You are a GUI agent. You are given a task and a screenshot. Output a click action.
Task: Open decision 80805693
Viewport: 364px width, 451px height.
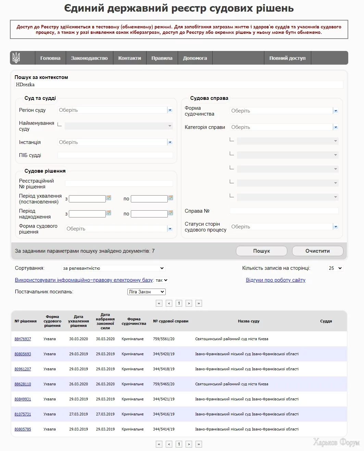[23, 354]
